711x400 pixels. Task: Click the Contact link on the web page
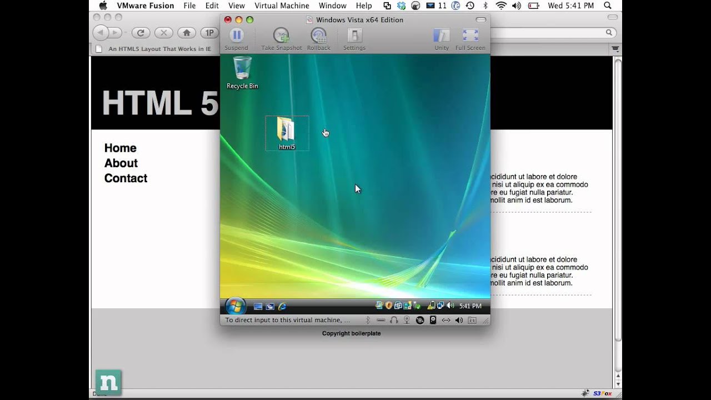(126, 178)
